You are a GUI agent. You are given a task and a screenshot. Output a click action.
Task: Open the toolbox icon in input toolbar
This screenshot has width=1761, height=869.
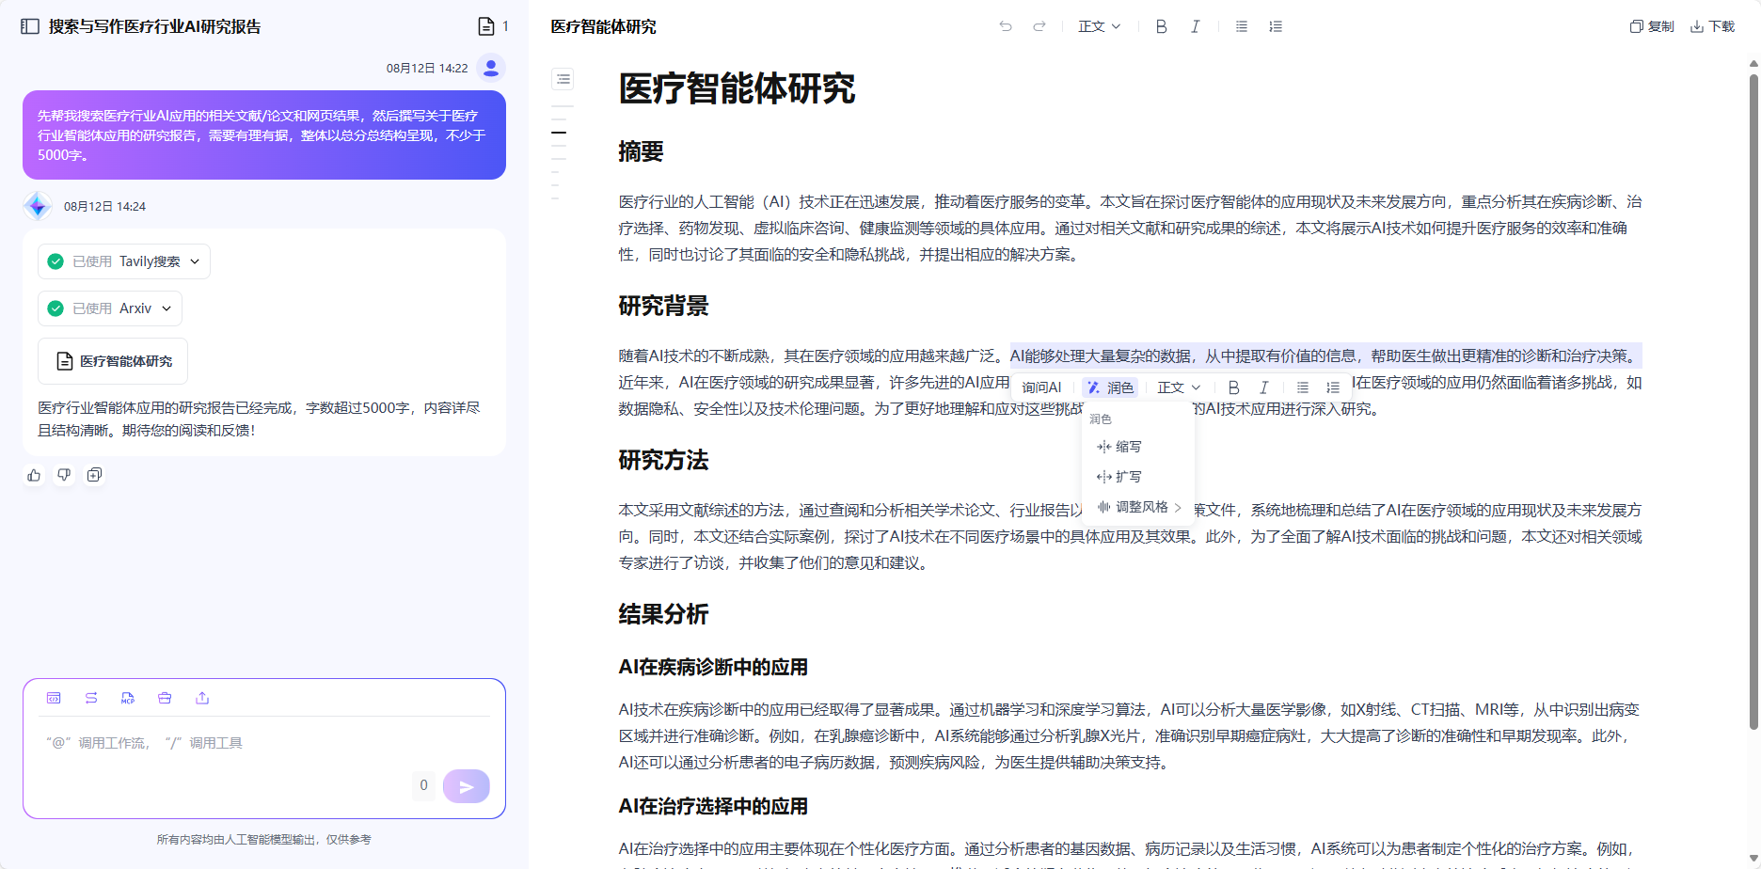pos(165,698)
